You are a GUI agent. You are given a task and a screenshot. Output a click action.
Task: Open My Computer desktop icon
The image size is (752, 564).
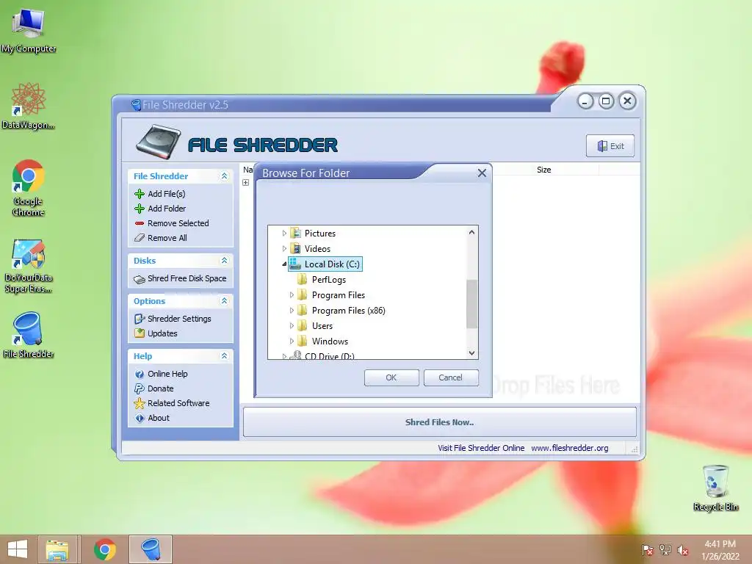(x=29, y=29)
